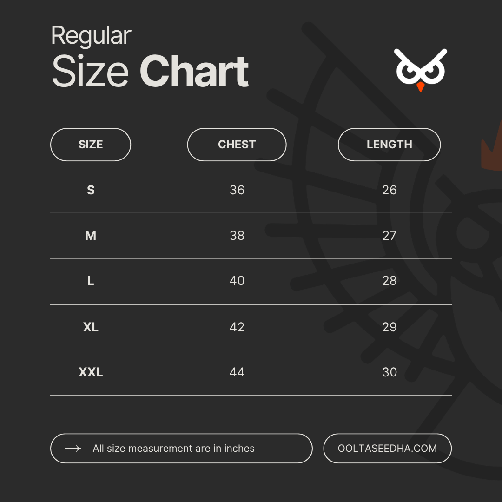This screenshot has height=502, width=502.
Task: Select the XXL size row label
Action: [91, 372]
